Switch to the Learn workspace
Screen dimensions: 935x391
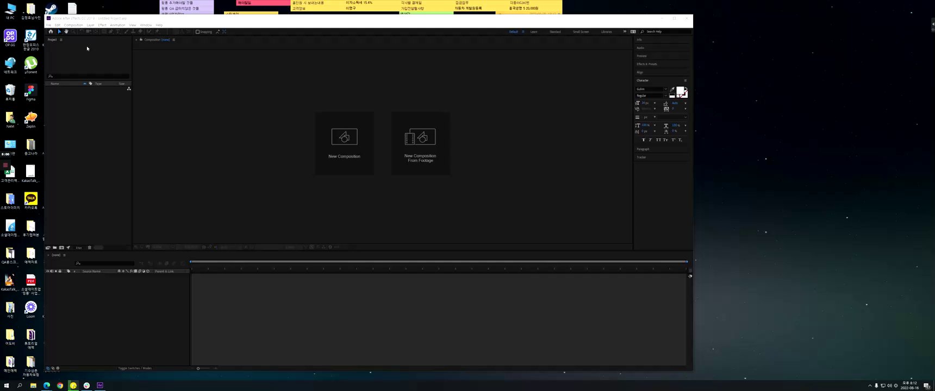tap(534, 31)
